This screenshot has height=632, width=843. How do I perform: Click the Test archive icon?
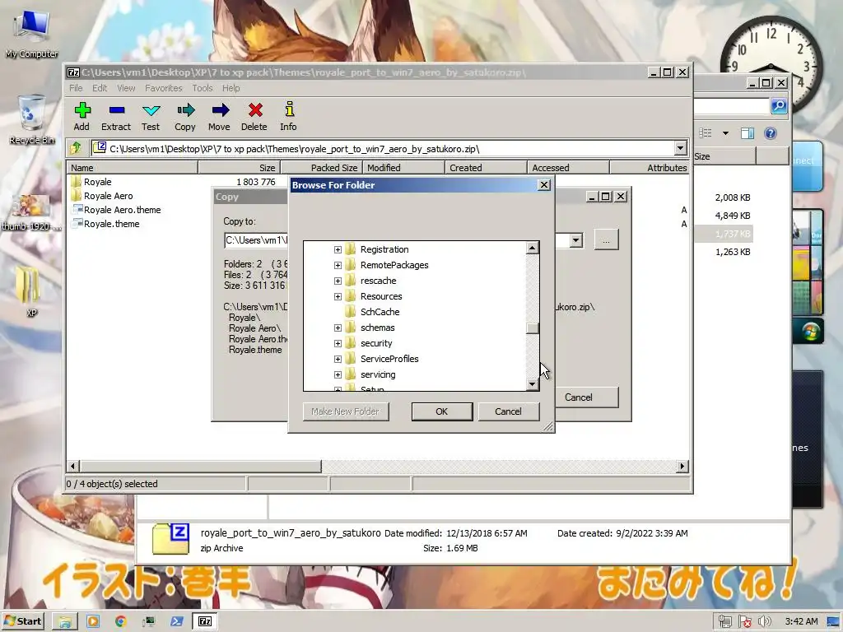point(151,116)
